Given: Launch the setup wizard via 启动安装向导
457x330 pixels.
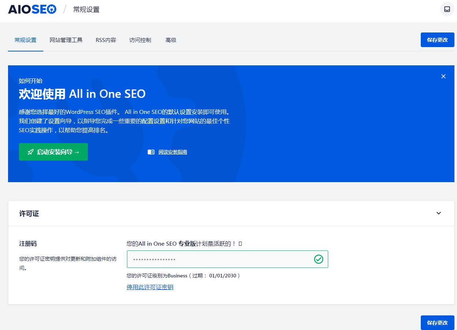Looking at the screenshot, I should (53, 151).
